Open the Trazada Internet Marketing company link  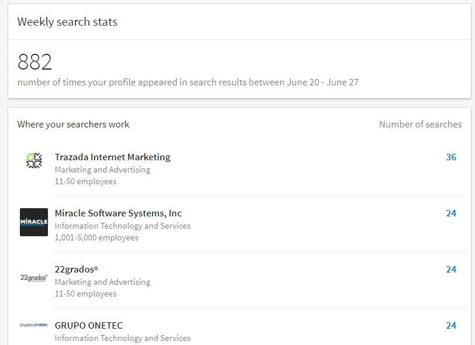tap(112, 157)
